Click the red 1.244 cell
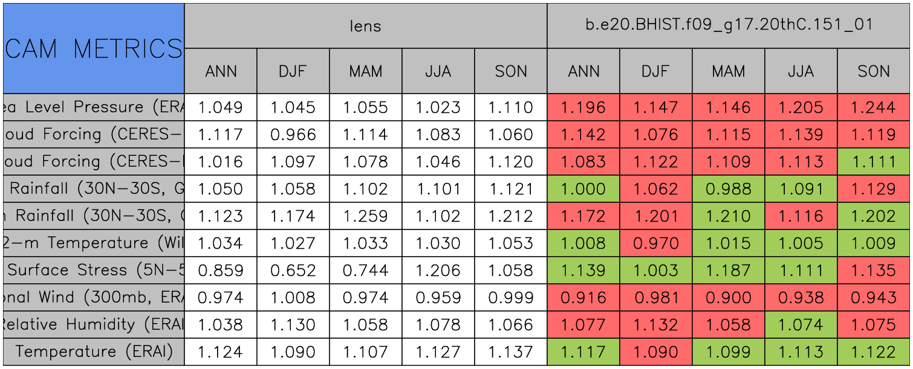 point(873,107)
